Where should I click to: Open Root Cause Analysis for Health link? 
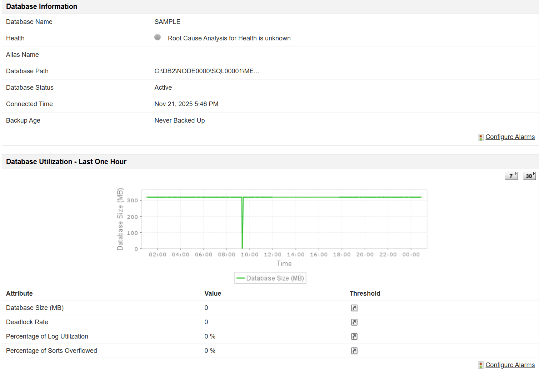tap(229, 38)
